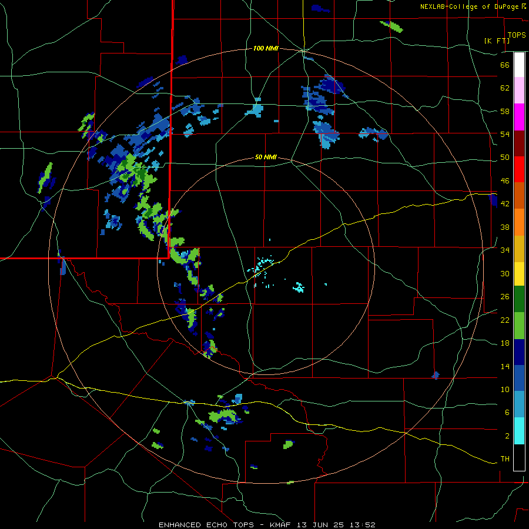Click the light pink 62 kft legend swatch

(519, 91)
